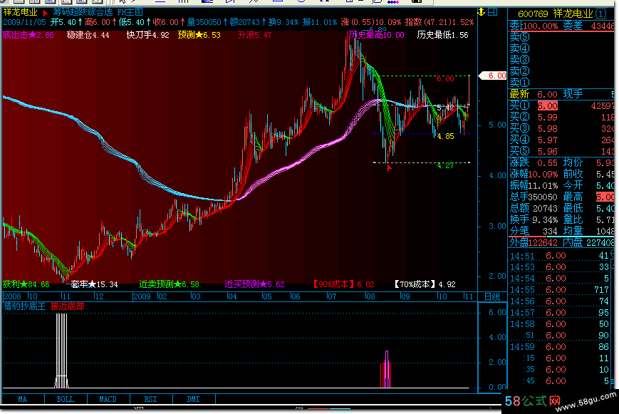Viewport: 619px width, 414px height.
Task: Switch to the BOLL indicator tab
Action: point(66,399)
